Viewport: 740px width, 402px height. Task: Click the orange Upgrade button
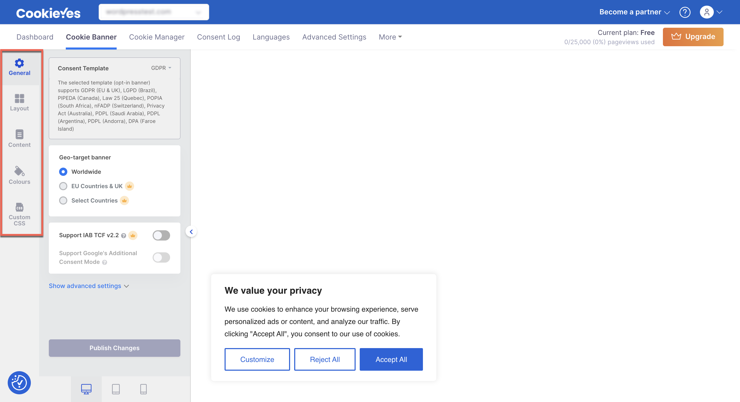[x=693, y=37]
